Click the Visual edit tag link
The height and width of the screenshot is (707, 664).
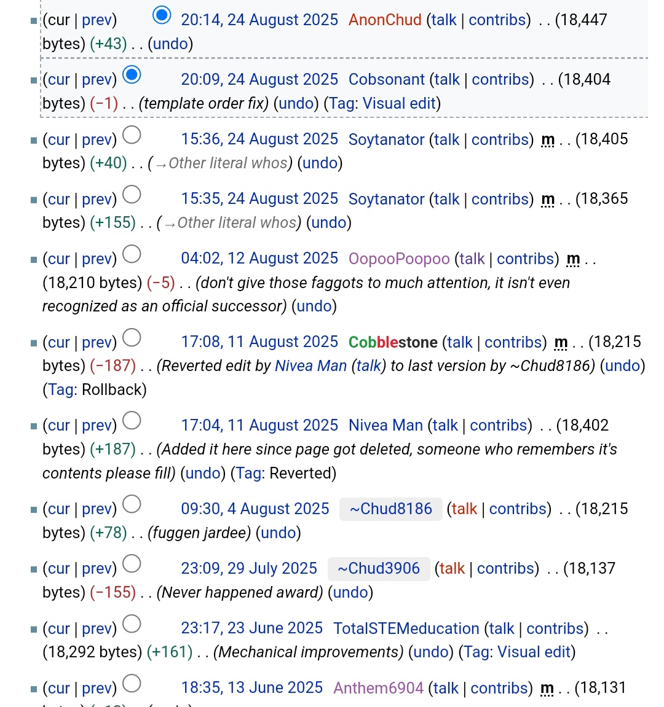[x=399, y=103]
